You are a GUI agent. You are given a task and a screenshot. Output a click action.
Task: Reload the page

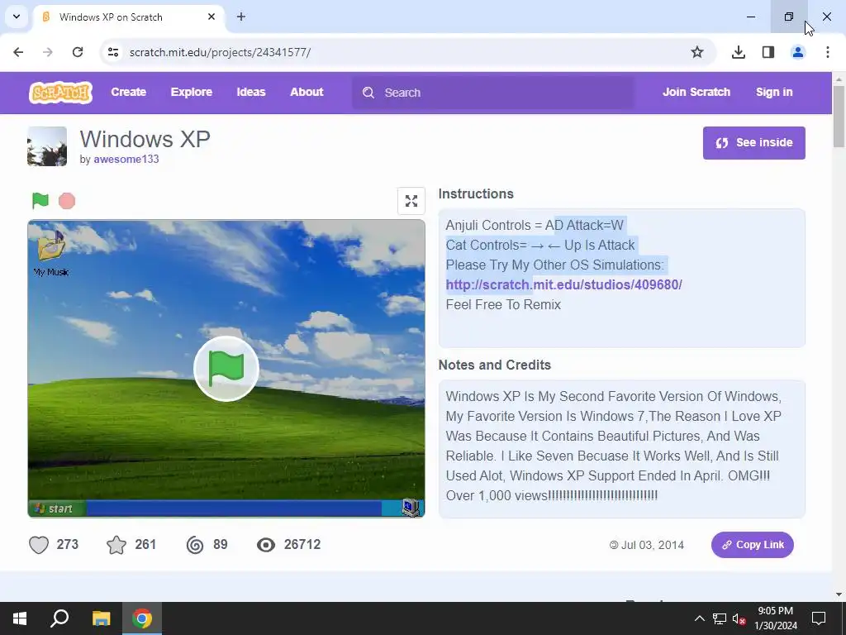tap(78, 52)
